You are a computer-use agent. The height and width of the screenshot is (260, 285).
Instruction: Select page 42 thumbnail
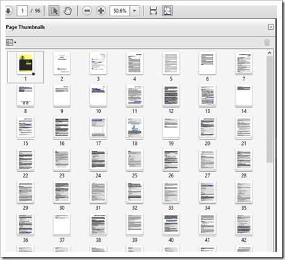click(244, 225)
